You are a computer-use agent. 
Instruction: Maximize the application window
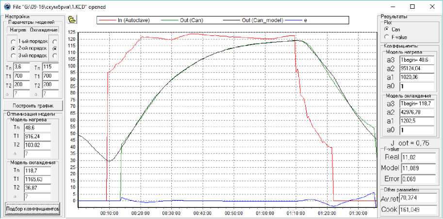coord(412,6)
